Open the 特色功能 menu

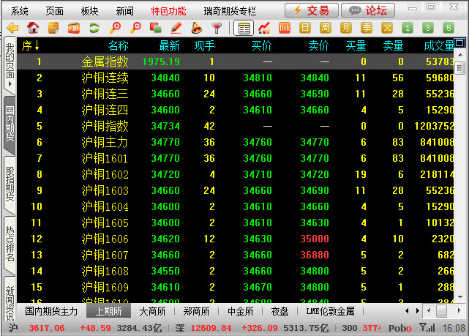(x=168, y=11)
